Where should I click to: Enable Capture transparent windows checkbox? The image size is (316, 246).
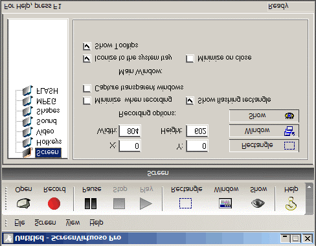click(87, 88)
